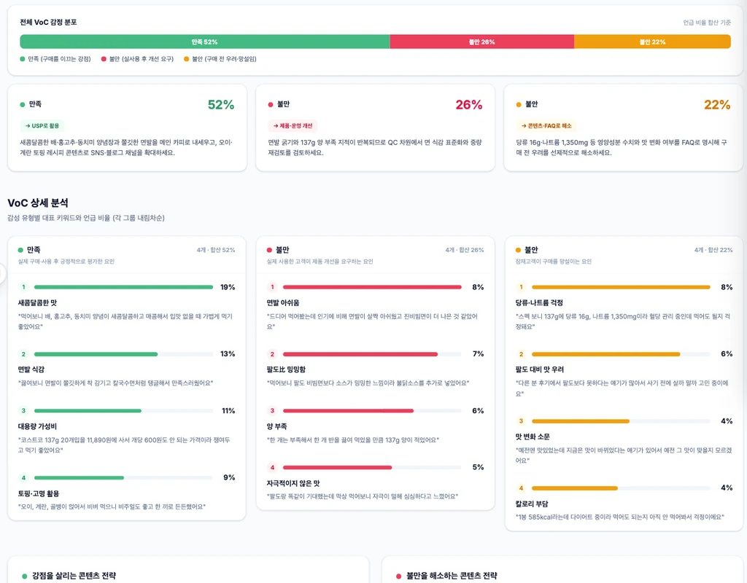747x583 pixels.
Task: Click the '4개 · 합산 26%' summary
Action: tap(465, 250)
